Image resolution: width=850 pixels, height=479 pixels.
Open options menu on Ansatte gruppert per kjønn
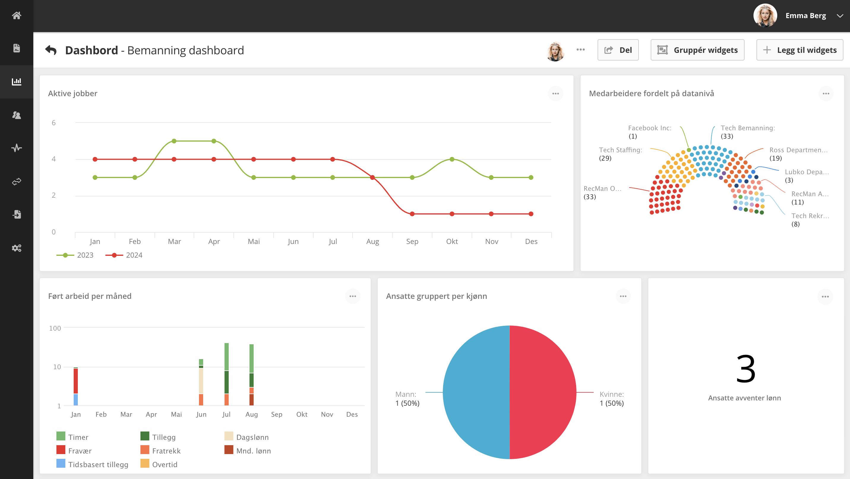(623, 296)
